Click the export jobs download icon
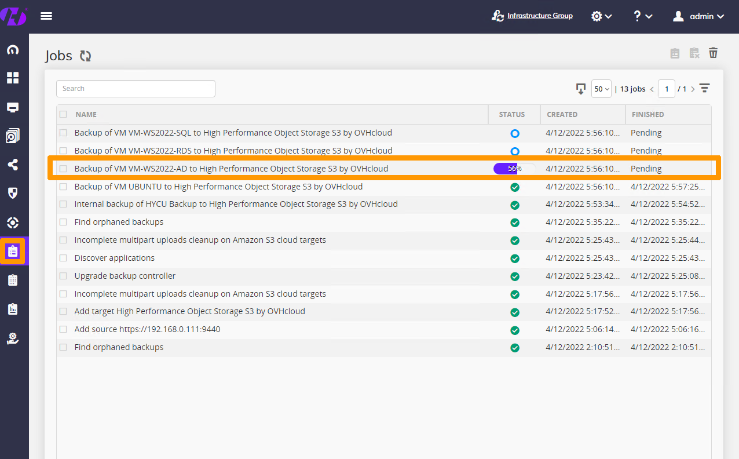 coord(580,89)
